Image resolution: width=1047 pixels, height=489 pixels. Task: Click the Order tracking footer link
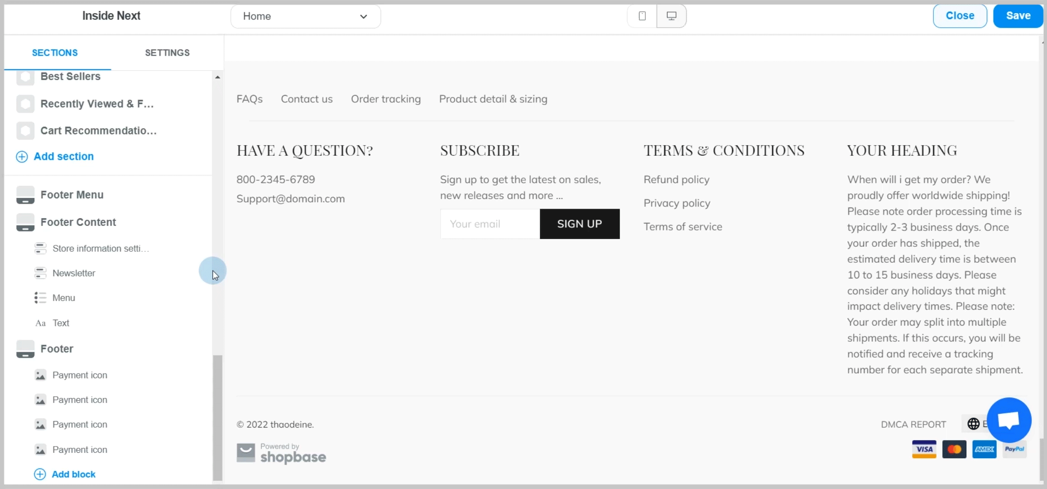[x=386, y=99]
